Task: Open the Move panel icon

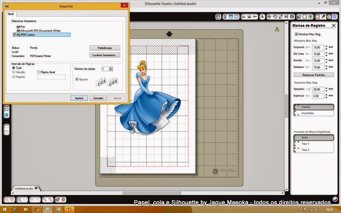Action: (269, 17)
